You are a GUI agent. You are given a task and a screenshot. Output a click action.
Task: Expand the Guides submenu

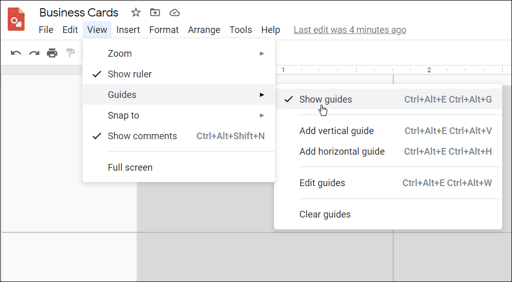tap(179, 94)
